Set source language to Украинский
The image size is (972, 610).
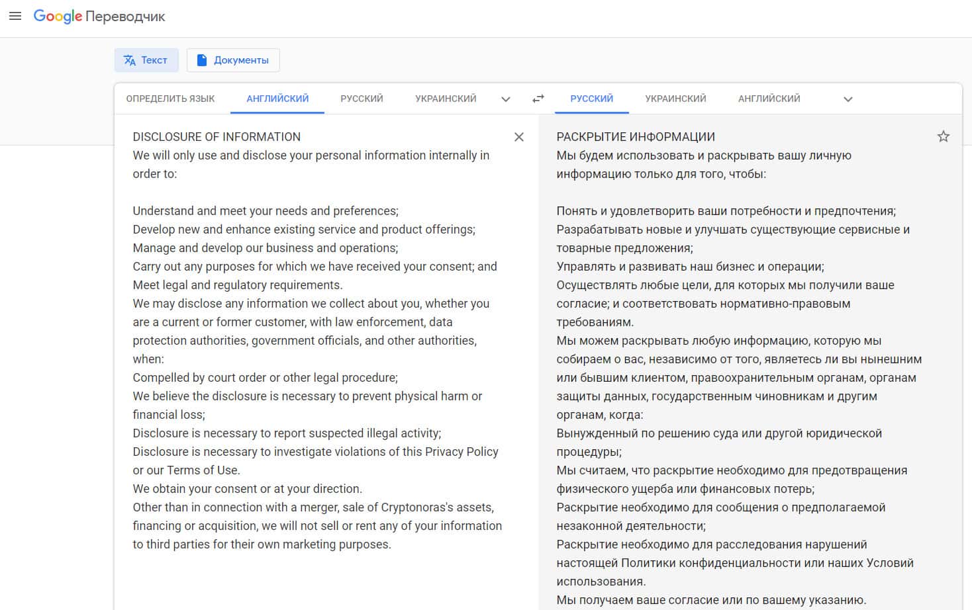[x=446, y=99]
